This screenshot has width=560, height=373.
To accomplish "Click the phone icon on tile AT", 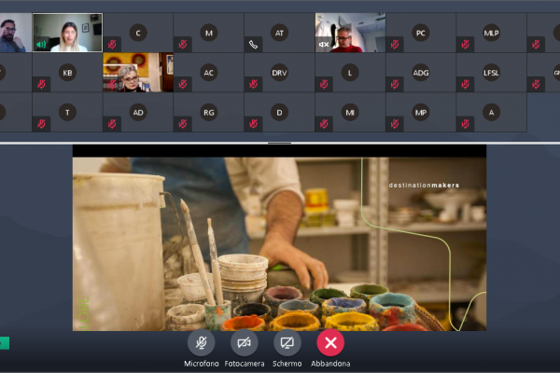I will pyautogui.click(x=253, y=44).
